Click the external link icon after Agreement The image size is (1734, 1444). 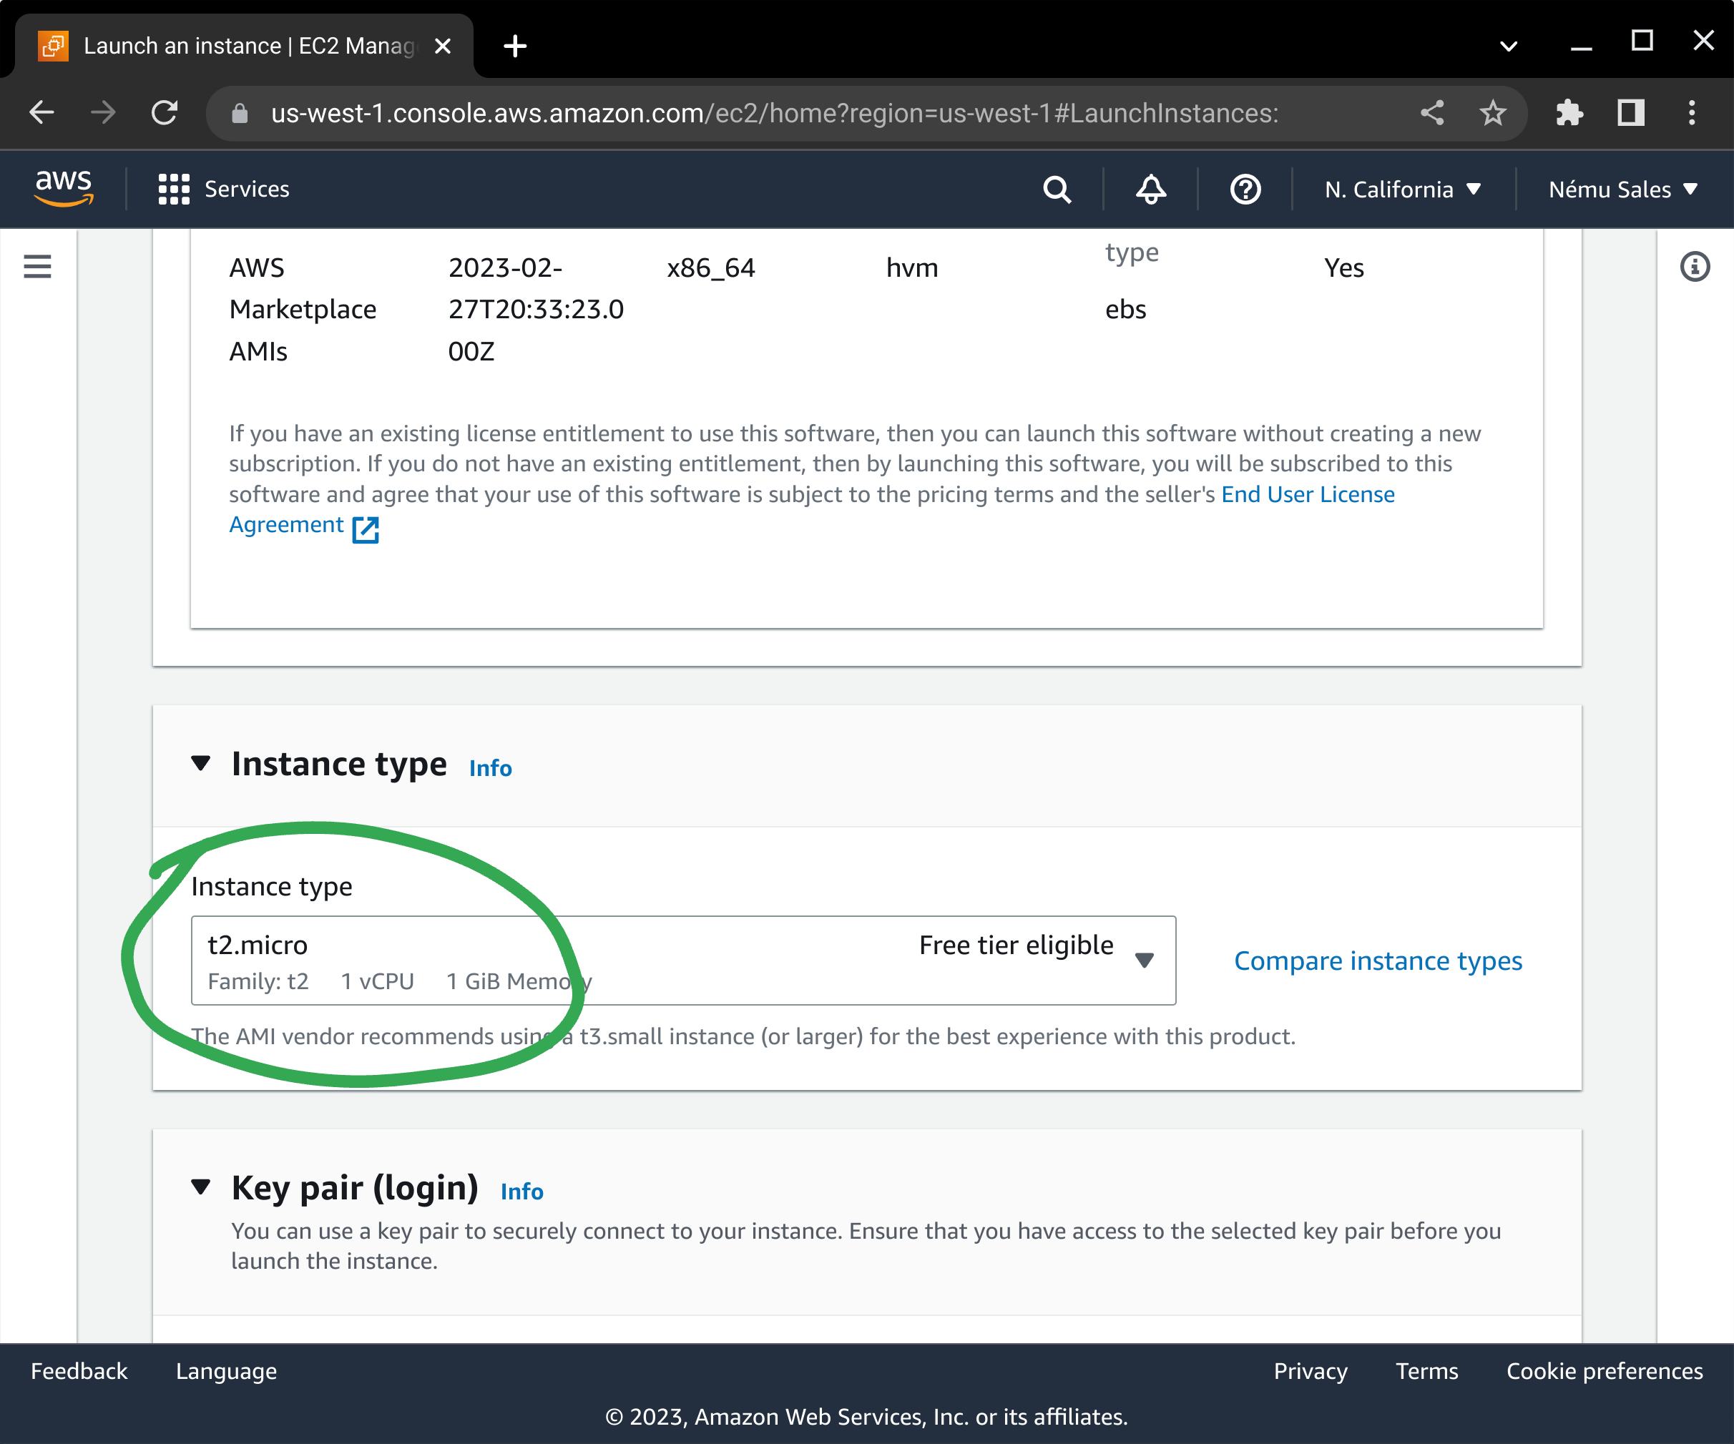(x=365, y=529)
